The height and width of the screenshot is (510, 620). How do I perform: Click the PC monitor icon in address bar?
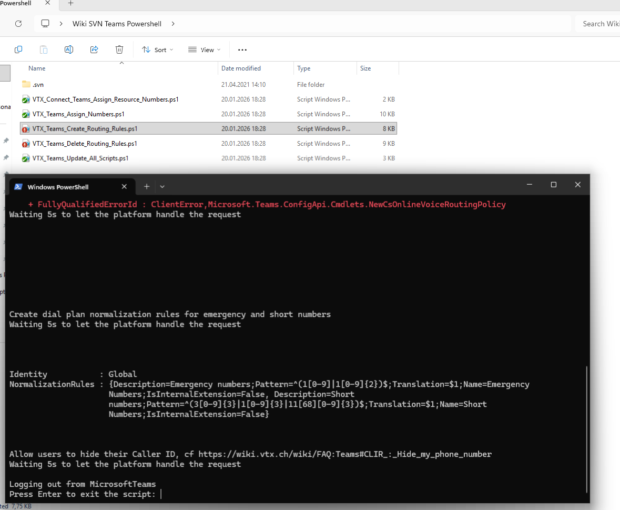point(45,24)
